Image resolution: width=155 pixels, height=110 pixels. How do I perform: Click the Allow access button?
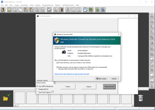pos(102,78)
